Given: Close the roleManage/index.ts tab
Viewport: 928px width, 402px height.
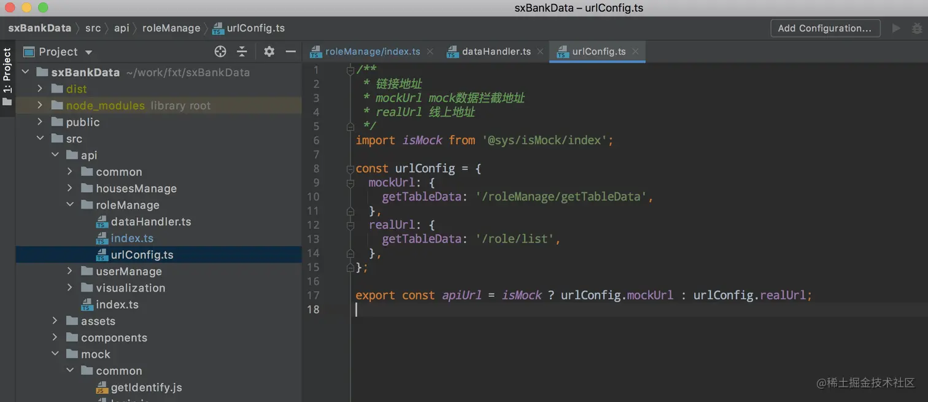Looking at the screenshot, I should pos(430,52).
